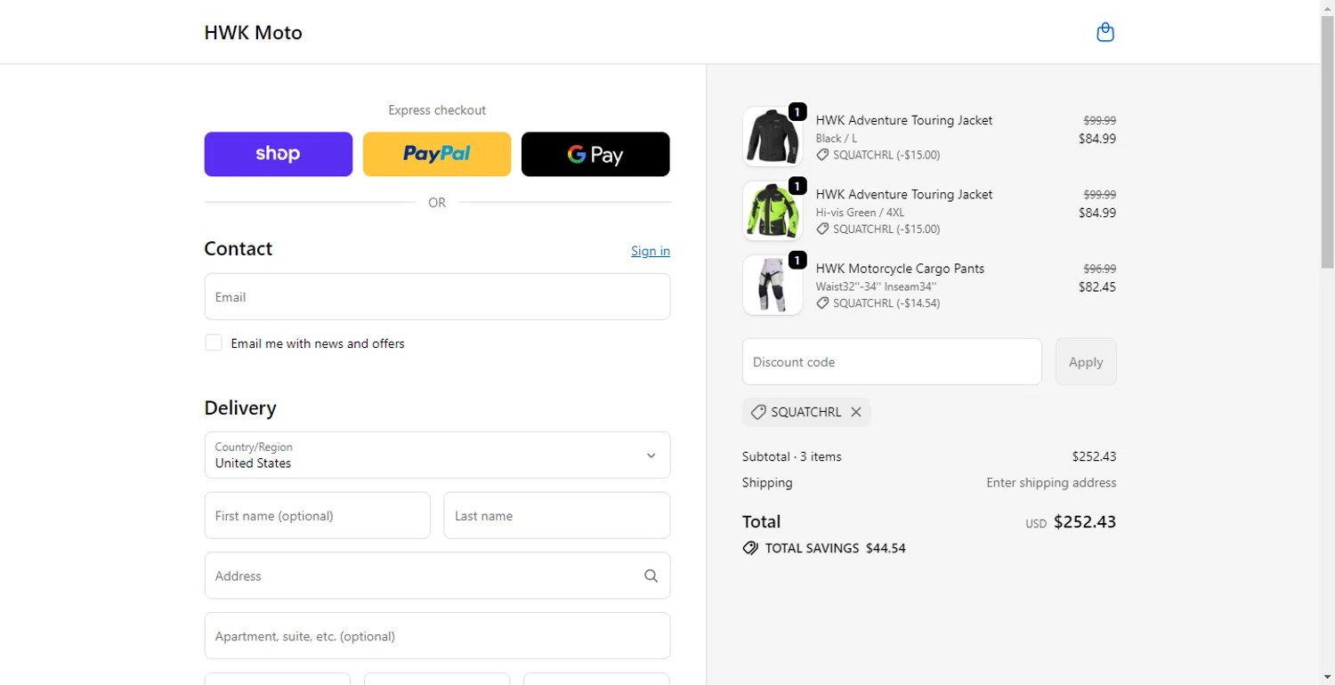
Task: Click the 'TOTAL SAVINGS $44.54' text
Action: point(836,548)
